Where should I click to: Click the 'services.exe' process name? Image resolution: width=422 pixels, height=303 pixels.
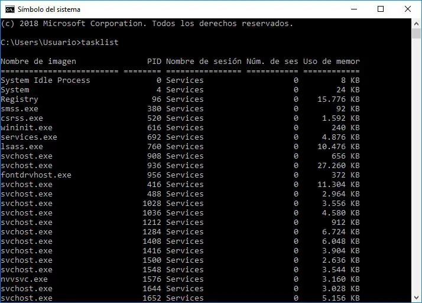coord(29,137)
